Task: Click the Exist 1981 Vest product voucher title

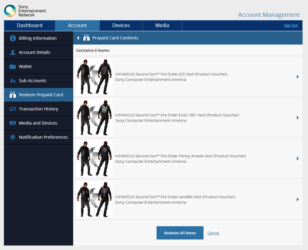Action: coord(177,115)
